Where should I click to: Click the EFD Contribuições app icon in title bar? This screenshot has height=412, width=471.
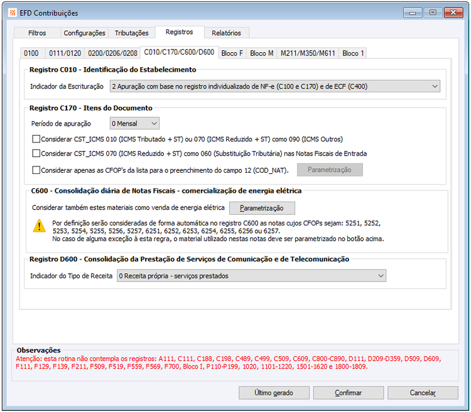click(x=13, y=13)
